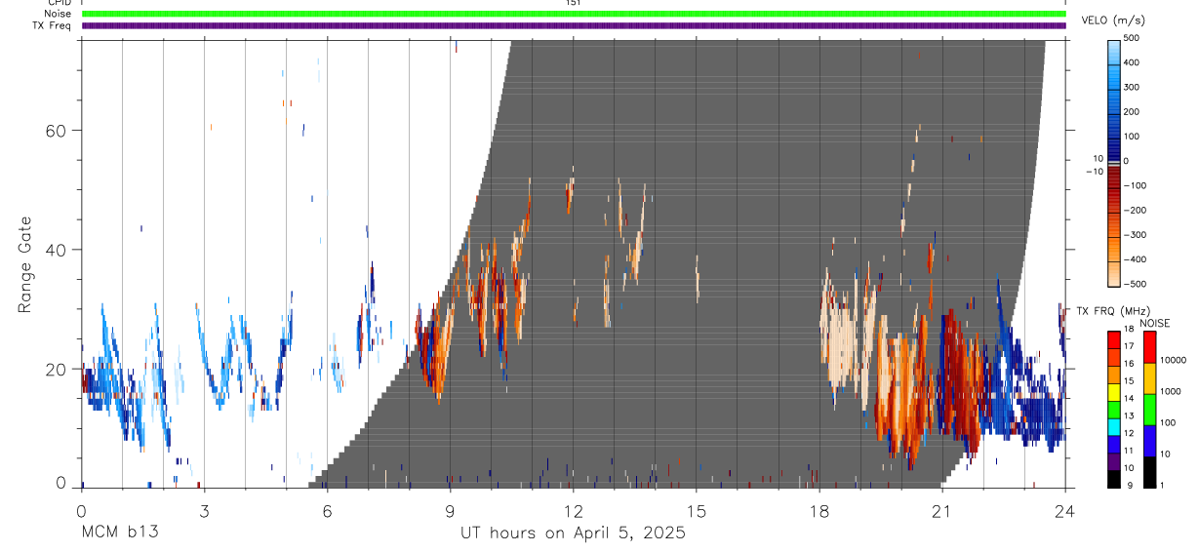Screen dimensions: 1198x553
Task: Click the purple TX Freq bar
Action: (x=574, y=25)
